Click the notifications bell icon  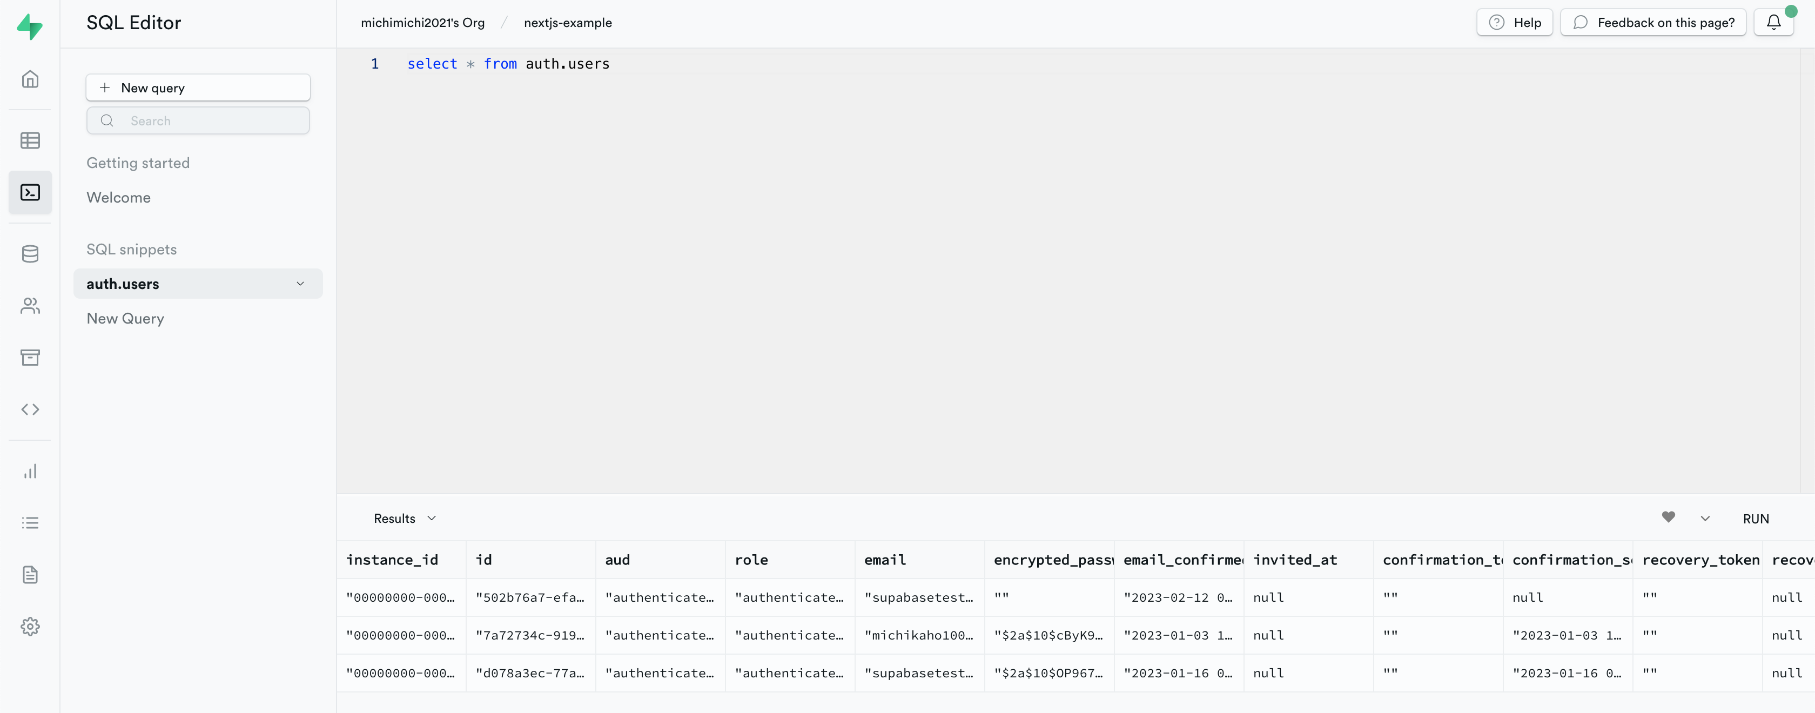[1773, 23]
